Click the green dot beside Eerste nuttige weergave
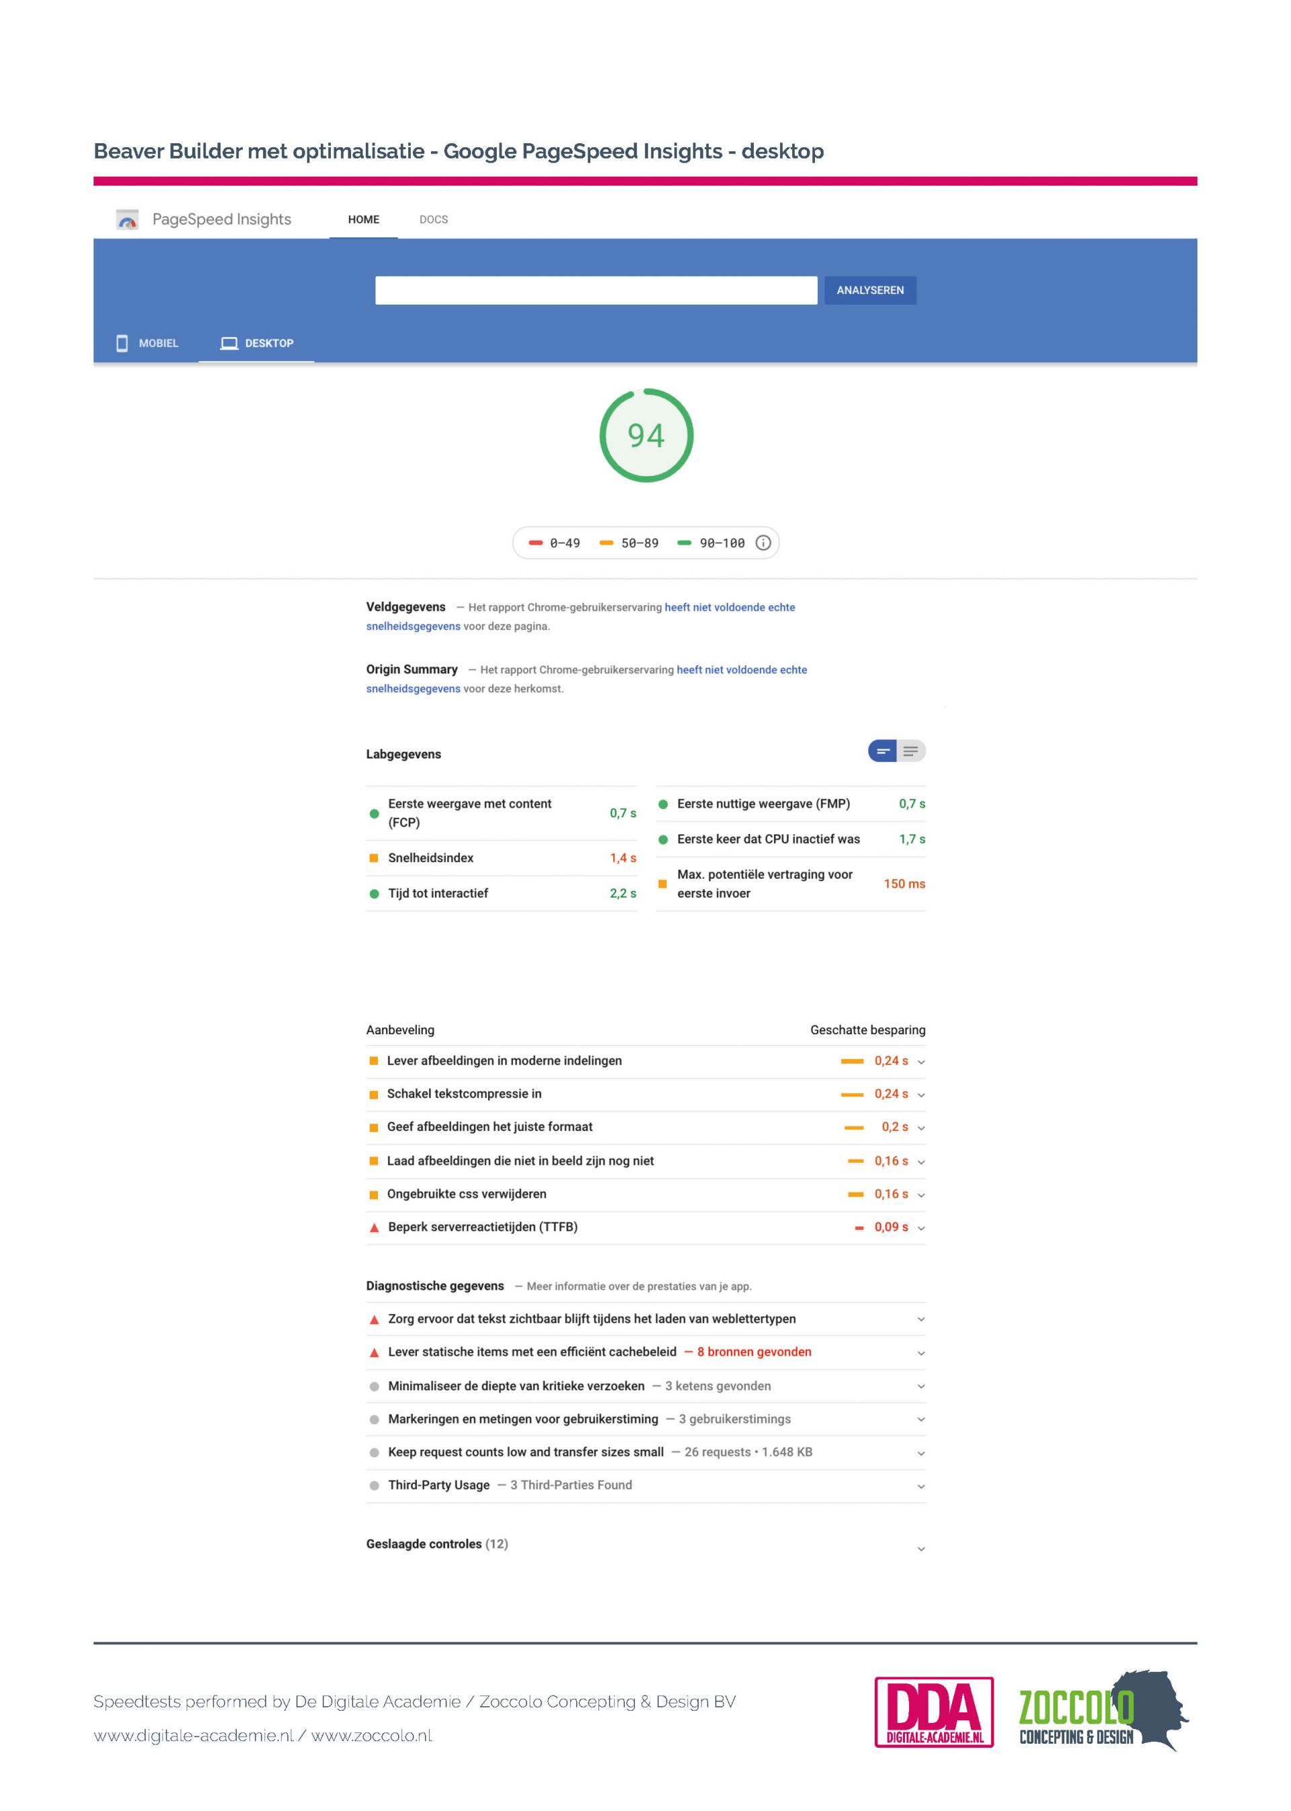Image resolution: width=1291 pixels, height=1811 pixels. [x=663, y=804]
